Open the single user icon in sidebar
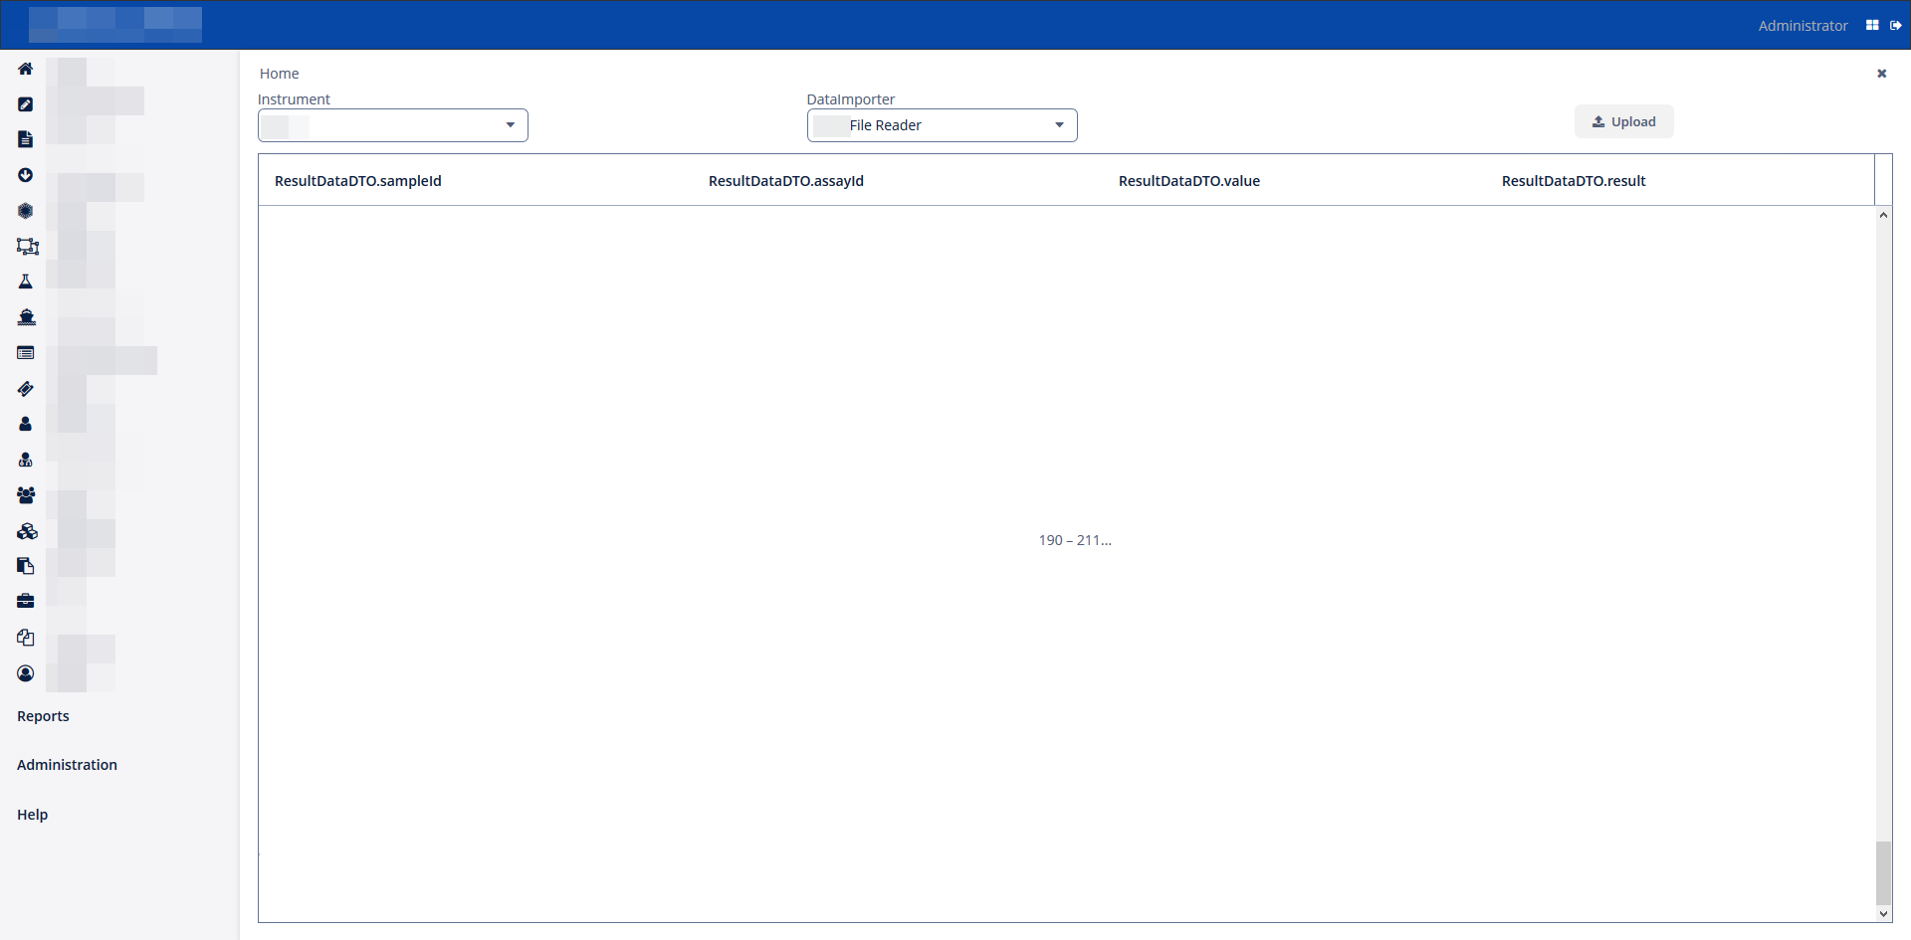1911x940 pixels. coord(26,424)
